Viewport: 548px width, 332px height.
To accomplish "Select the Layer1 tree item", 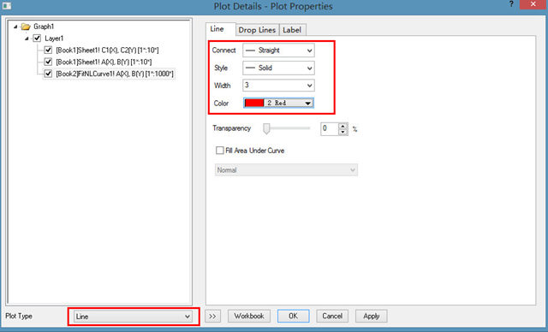I will pyautogui.click(x=54, y=39).
